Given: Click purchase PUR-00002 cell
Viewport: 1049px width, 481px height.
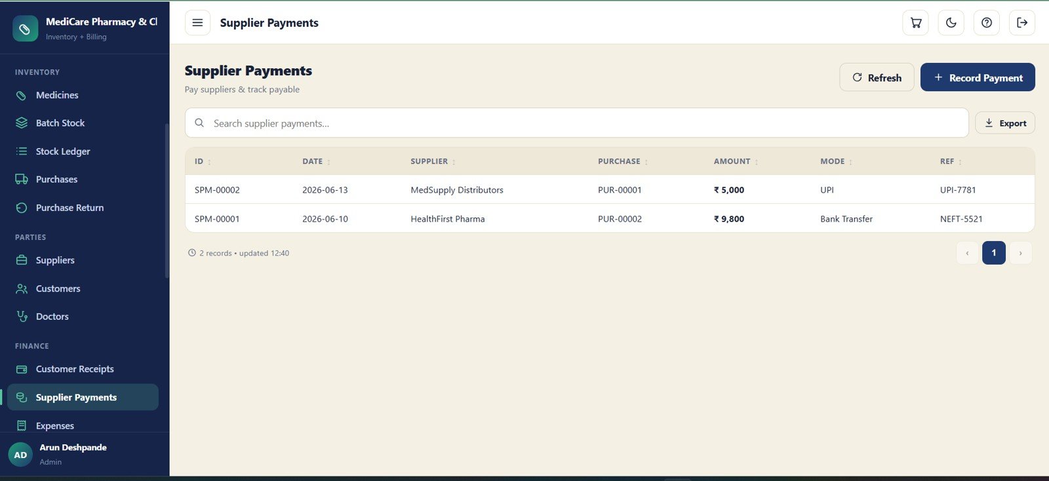Looking at the screenshot, I should click(620, 219).
